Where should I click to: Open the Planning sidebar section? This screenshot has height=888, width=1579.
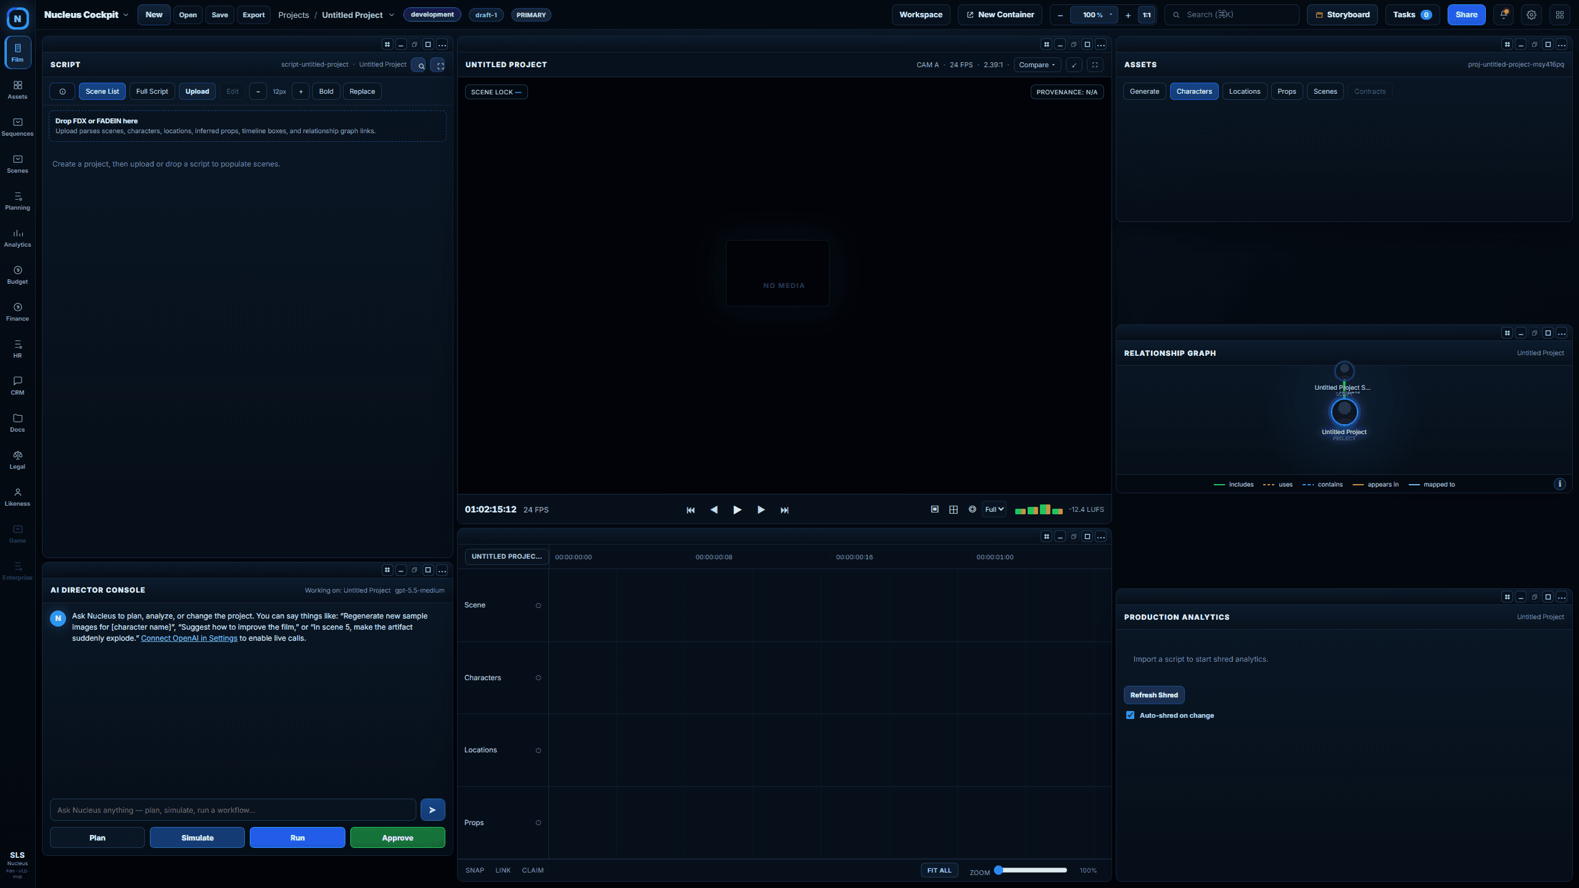(x=17, y=200)
